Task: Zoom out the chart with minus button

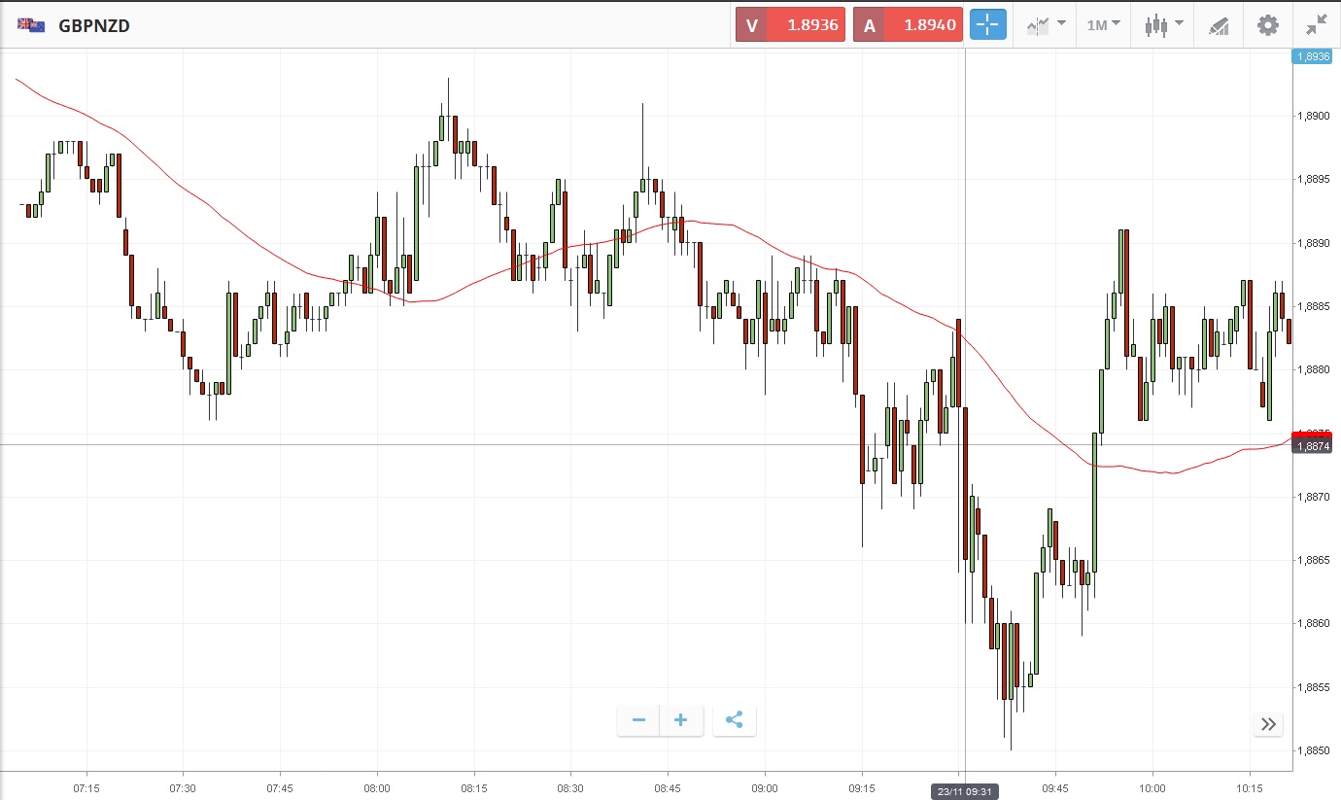Action: click(638, 720)
